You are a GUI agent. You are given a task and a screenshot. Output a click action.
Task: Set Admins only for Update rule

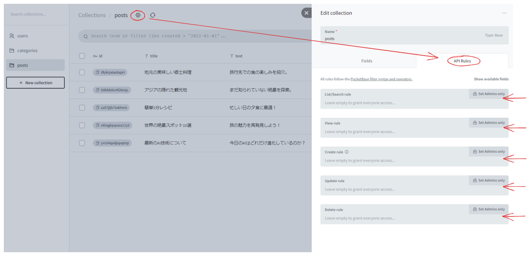(x=489, y=181)
